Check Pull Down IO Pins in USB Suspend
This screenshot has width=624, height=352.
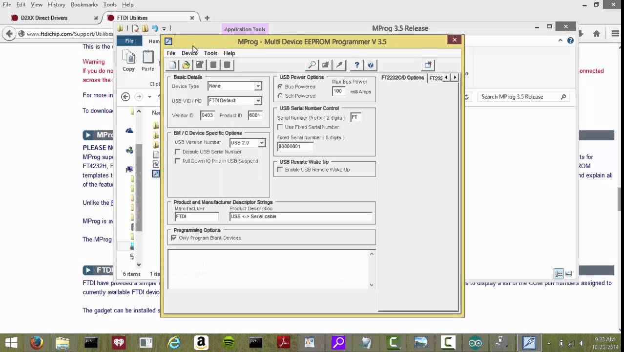tap(178, 161)
